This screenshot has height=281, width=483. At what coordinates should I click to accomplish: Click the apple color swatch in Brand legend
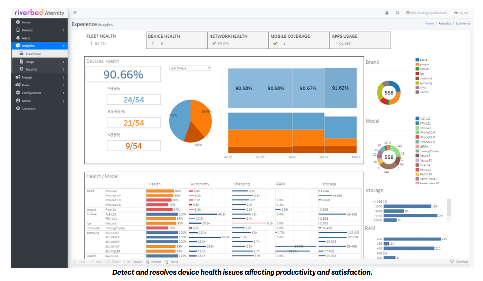[417, 60]
